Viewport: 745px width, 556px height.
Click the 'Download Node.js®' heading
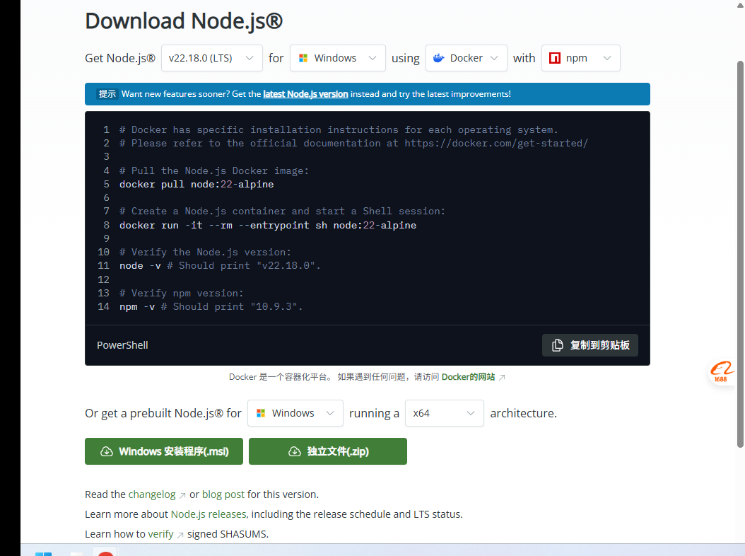(x=184, y=21)
